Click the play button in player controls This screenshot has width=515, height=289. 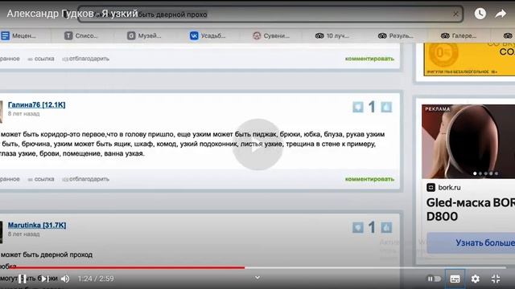[x=22, y=279]
